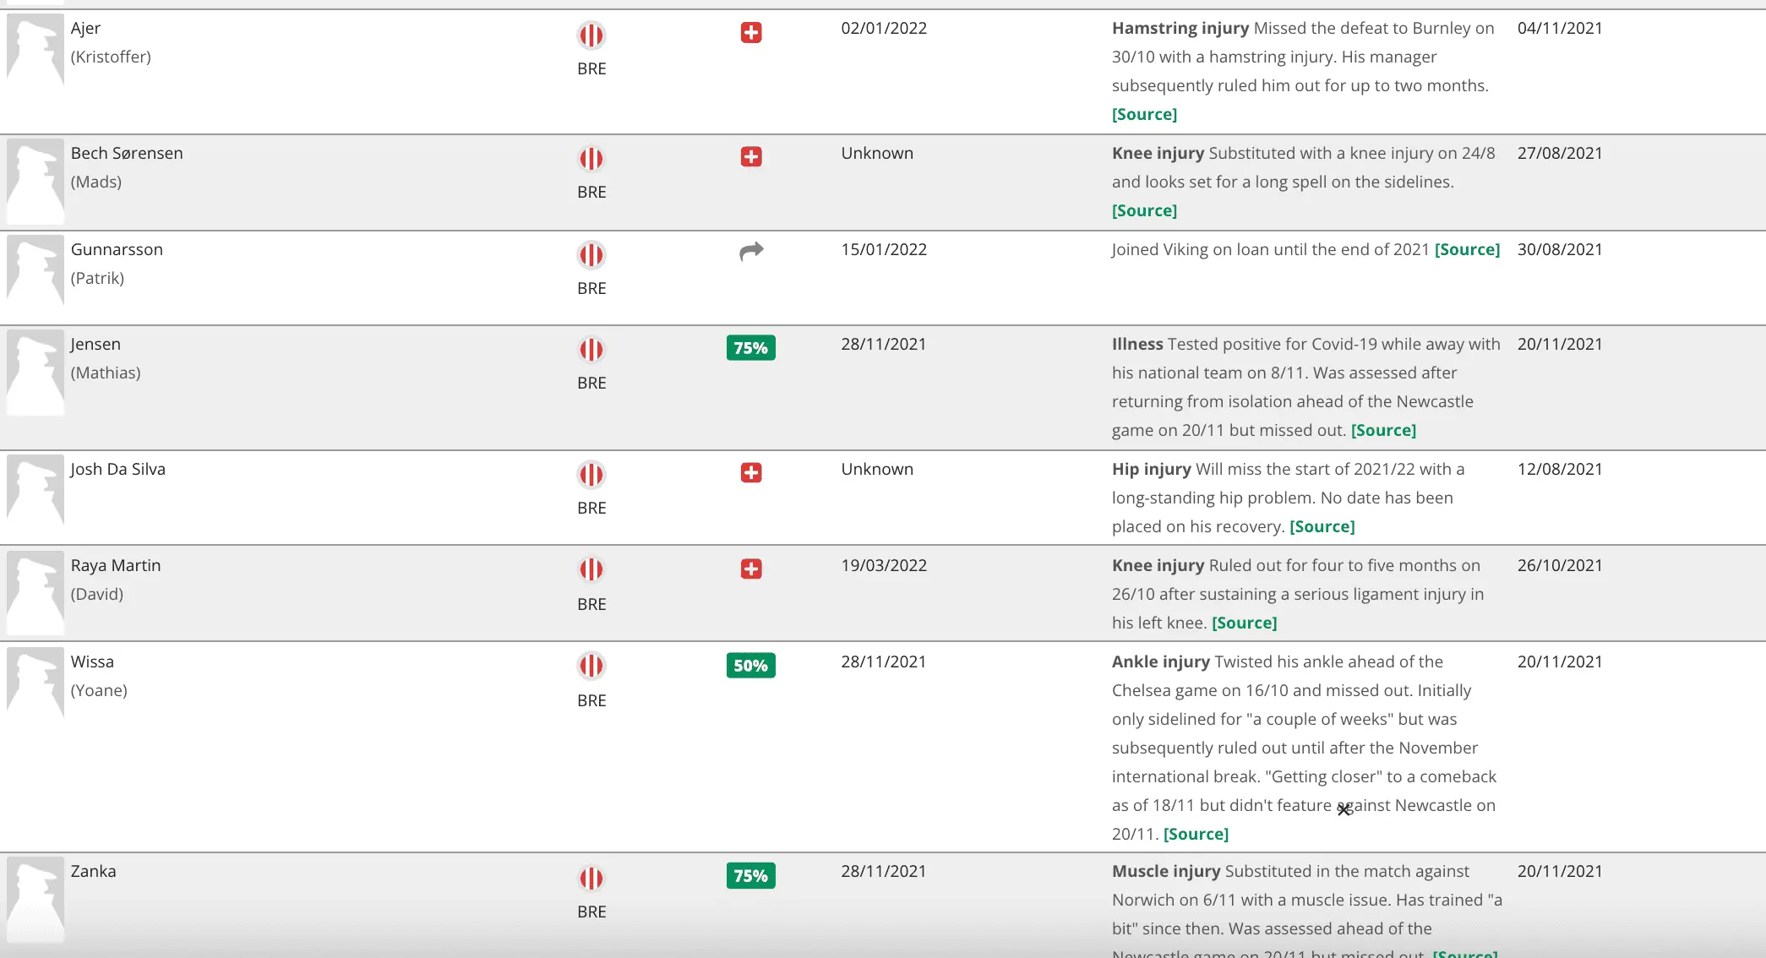The image size is (1766, 958).
Task: Click the red cross icon for Josh Da Silva
Action: (x=751, y=473)
